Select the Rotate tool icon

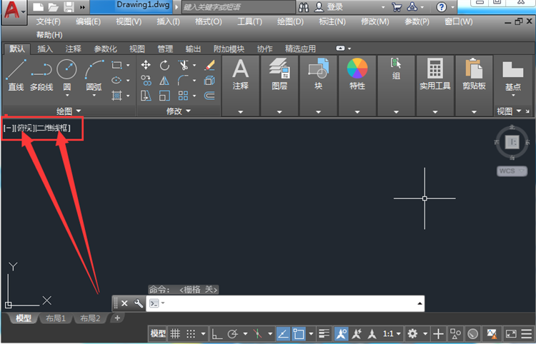164,65
